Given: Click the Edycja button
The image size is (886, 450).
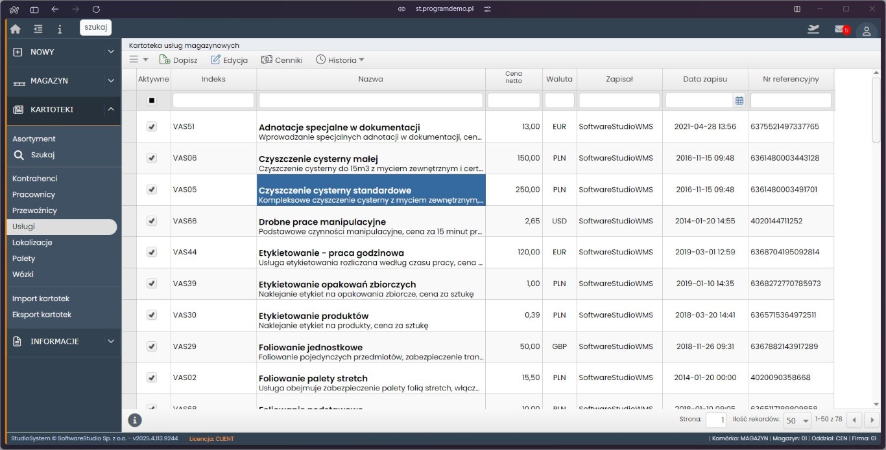Looking at the screenshot, I should 229,60.
